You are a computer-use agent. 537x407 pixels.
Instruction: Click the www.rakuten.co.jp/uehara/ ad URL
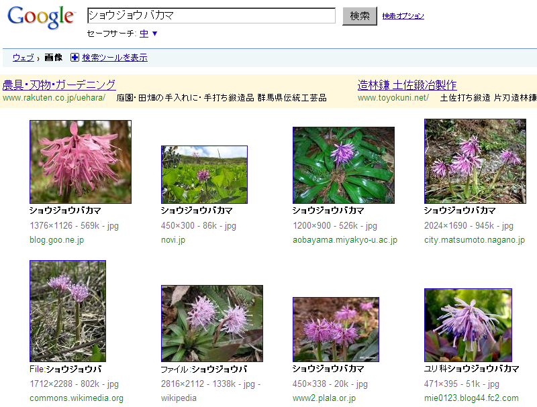click(x=54, y=98)
